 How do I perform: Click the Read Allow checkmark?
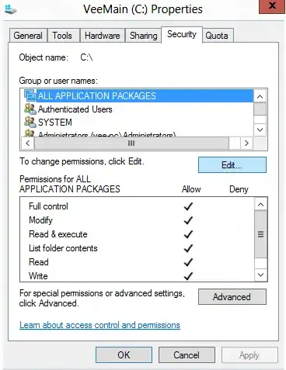188,262
